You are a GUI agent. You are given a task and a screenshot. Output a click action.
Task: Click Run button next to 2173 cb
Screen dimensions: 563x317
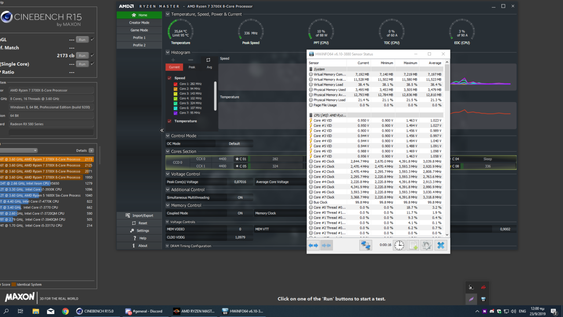[x=82, y=56]
